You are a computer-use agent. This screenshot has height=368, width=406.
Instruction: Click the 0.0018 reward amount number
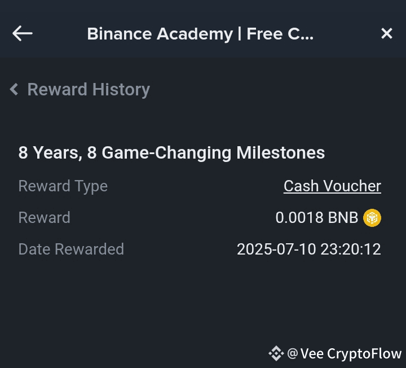coord(299,217)
